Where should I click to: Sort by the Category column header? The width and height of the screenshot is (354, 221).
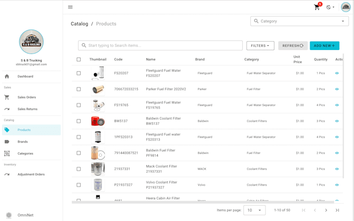point(251,59)
